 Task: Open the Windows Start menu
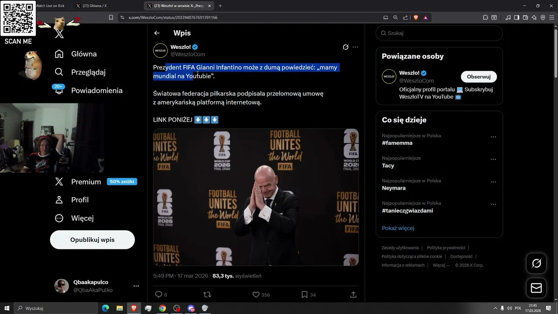(7, 308)
